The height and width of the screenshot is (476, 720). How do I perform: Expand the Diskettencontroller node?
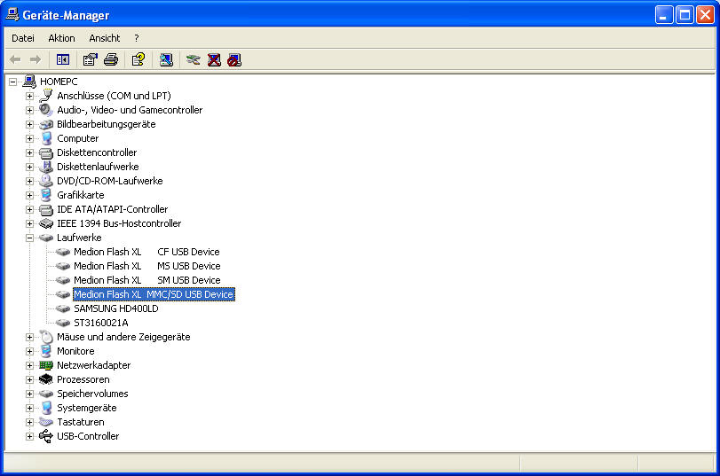click(x=30, y=153)
